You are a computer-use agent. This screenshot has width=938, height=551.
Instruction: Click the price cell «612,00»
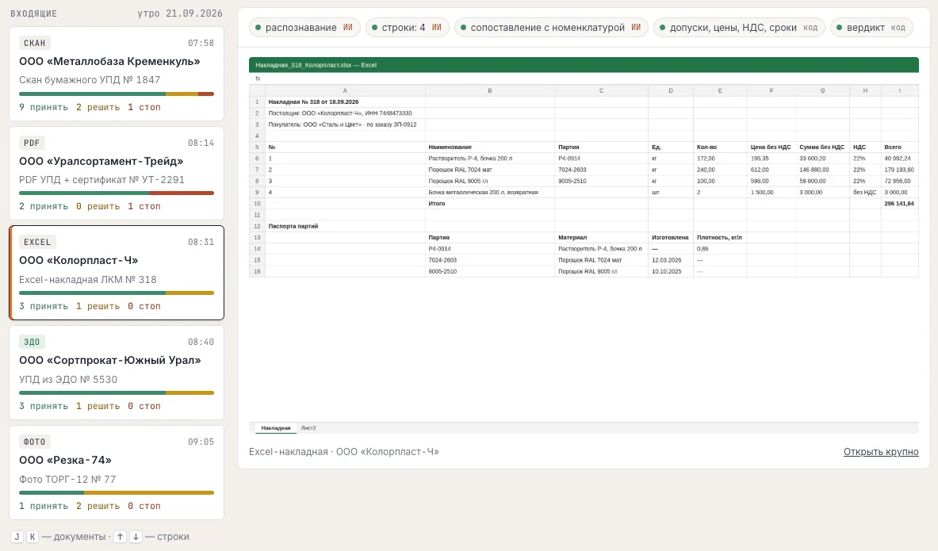click(x=771, y=170)
